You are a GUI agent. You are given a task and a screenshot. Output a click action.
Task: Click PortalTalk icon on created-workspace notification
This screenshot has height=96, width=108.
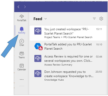point(38,31)
